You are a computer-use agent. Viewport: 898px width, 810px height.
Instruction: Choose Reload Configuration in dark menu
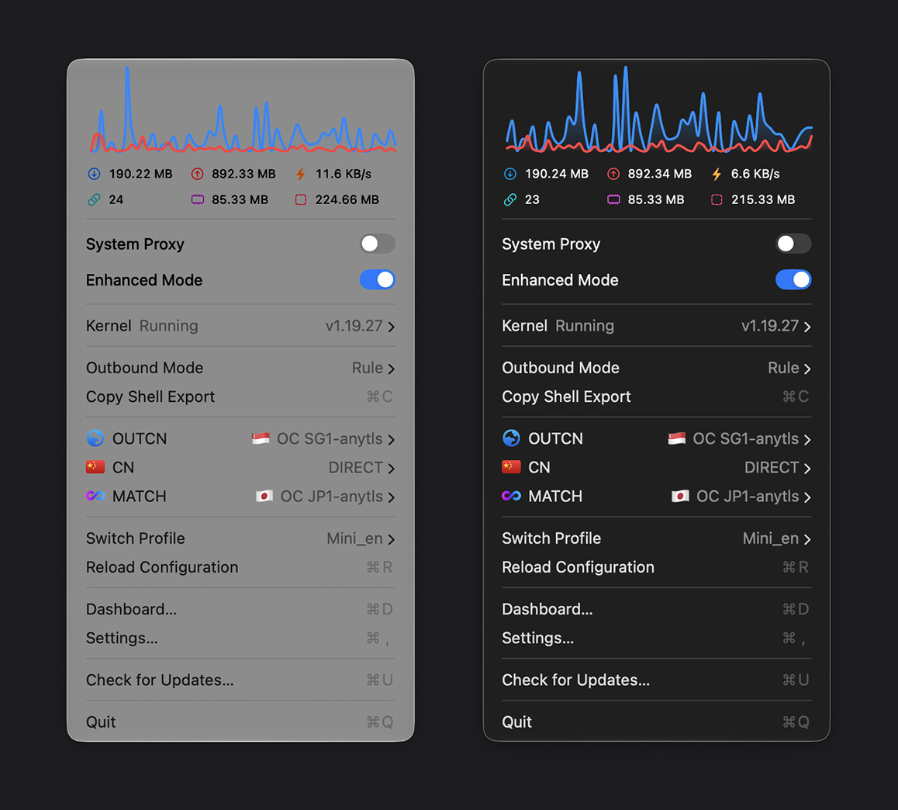pos(656,567)
